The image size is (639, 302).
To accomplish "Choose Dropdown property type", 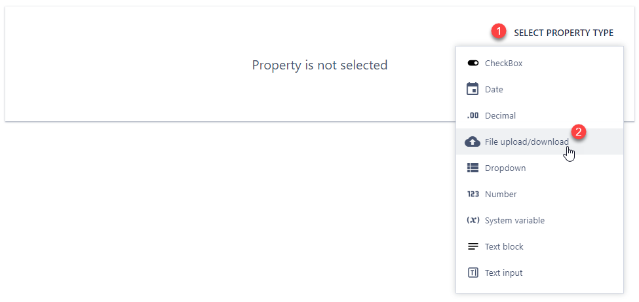I will [505, 168].
